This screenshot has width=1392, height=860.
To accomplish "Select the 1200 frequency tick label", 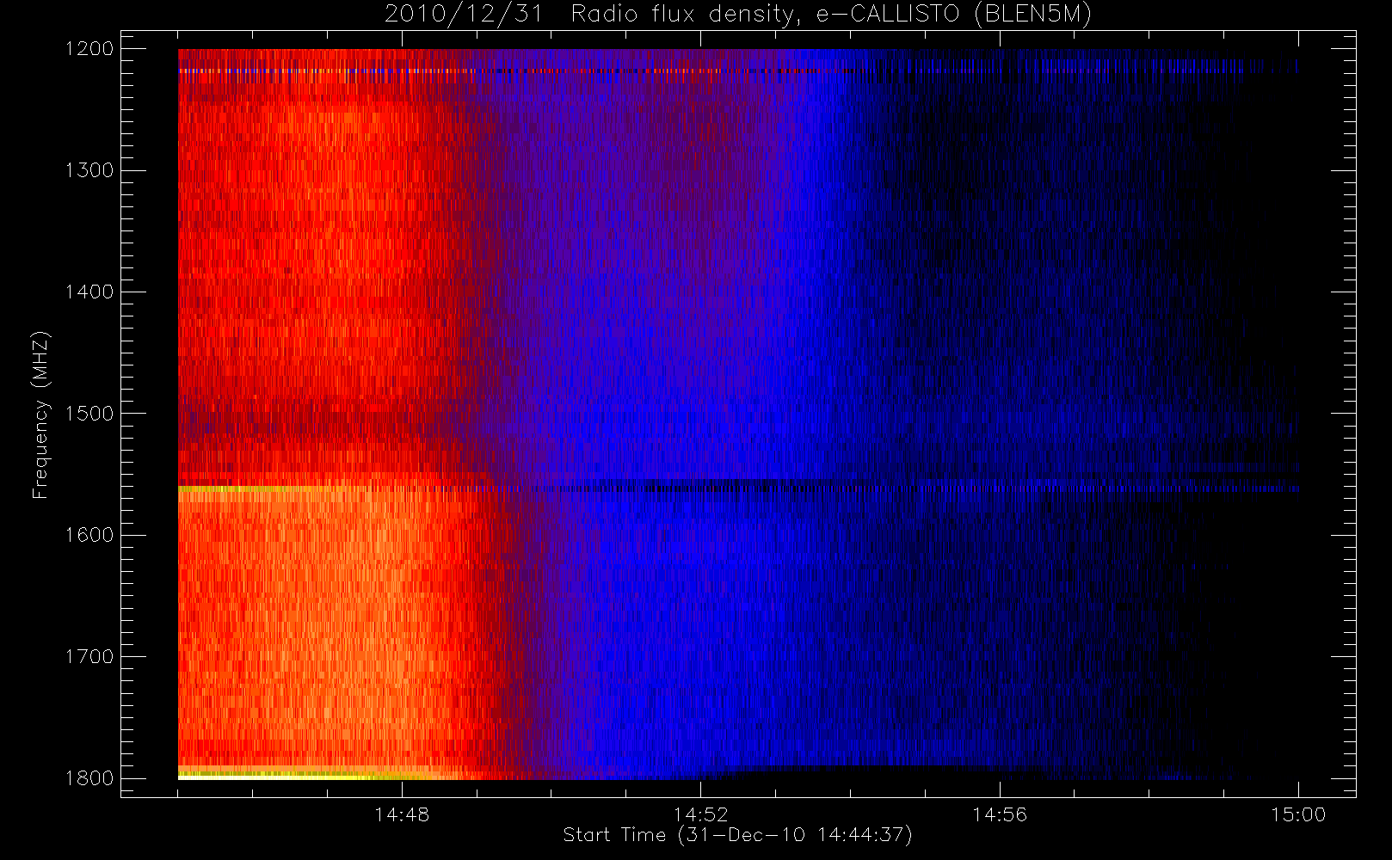I will 90,49.
